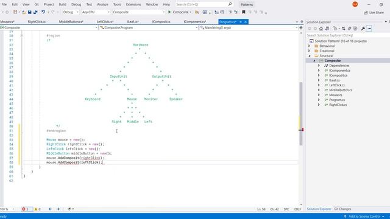The height and width of the screenshot is (219, 390).
Task: Click the Open File folder icon
Action: pos(24,12)
